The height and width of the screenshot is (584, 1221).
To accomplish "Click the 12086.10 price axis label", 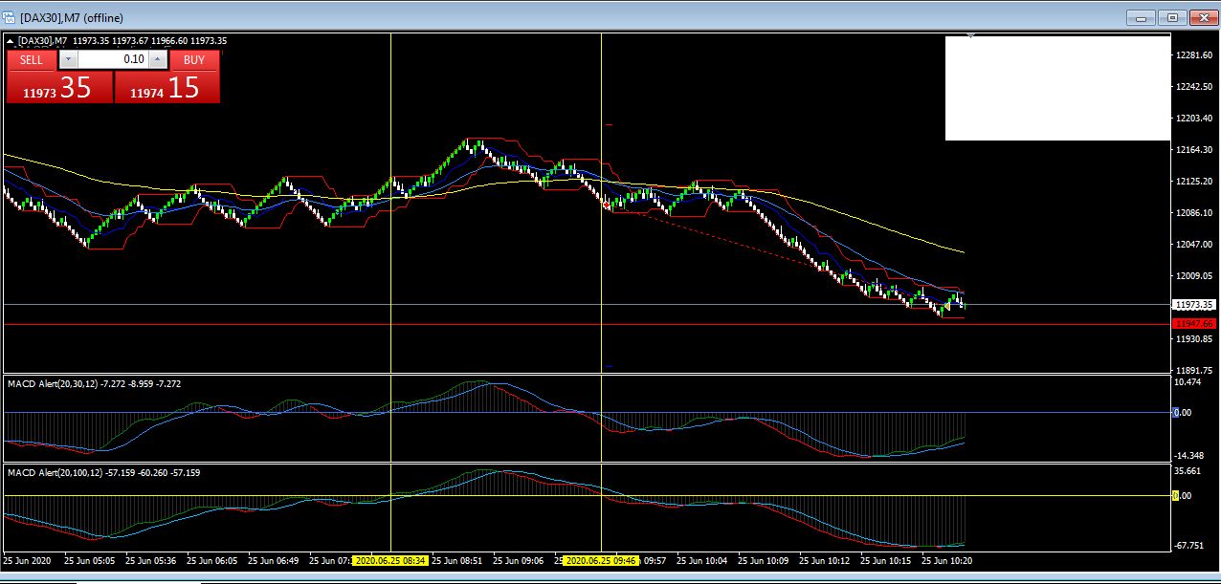I will point(1194,213).
